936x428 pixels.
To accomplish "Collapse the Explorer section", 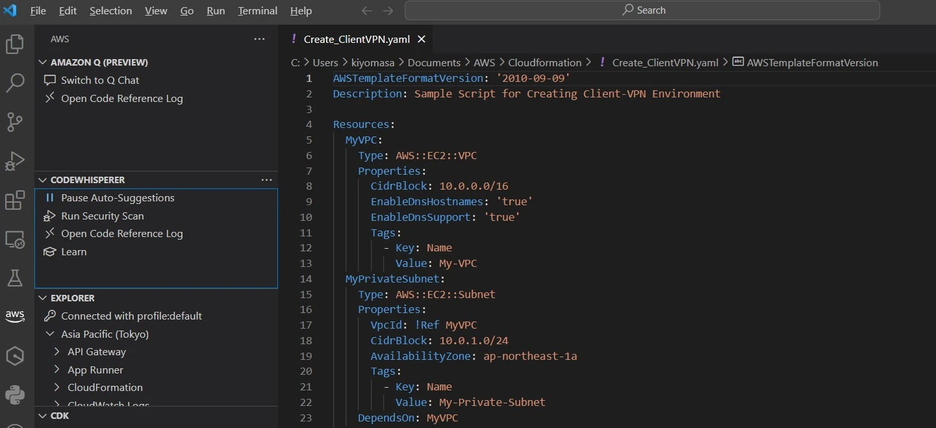I will pyautogui.click(x=73, y=298).
